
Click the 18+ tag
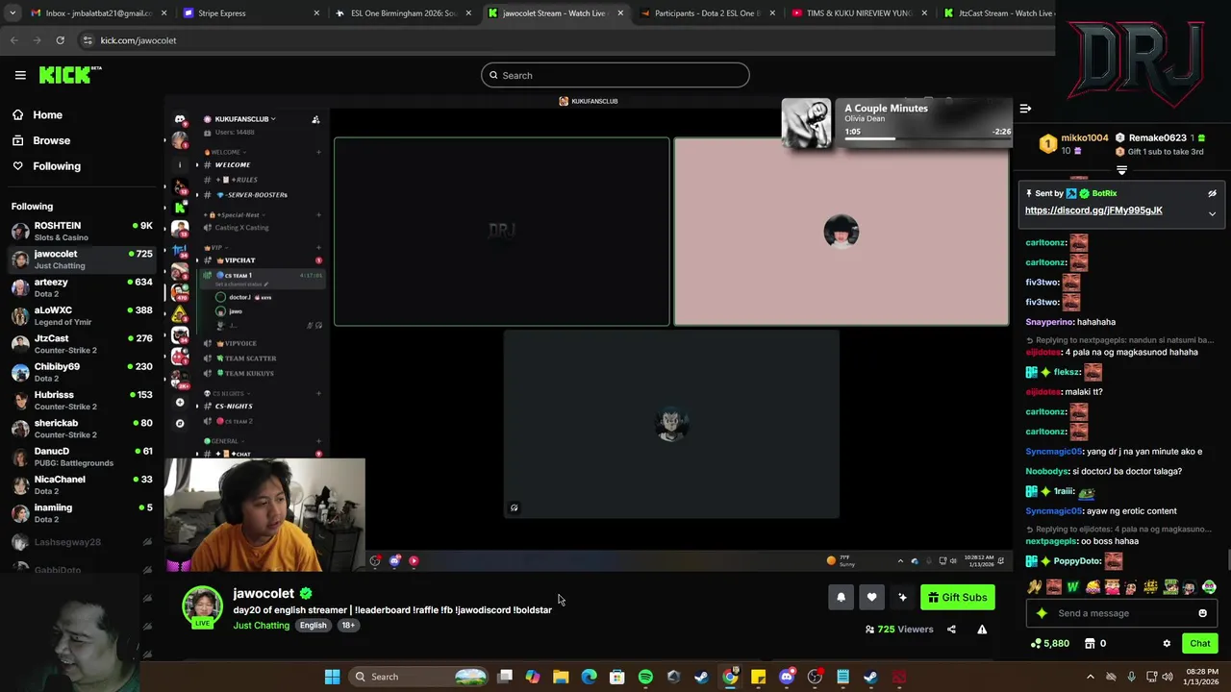click(x=348, y=626)
